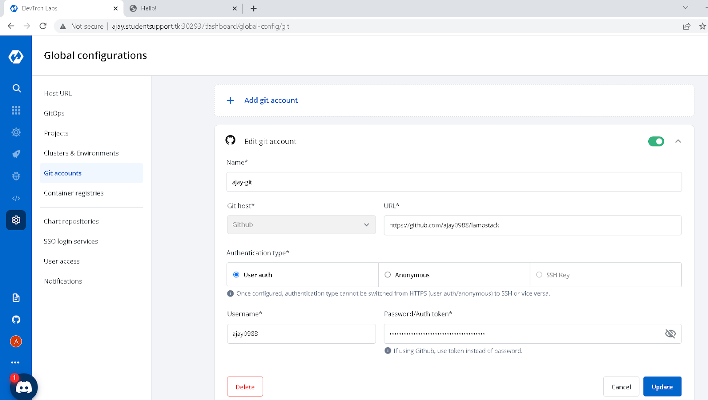Open Container registries settings
Screen dimensions: 708x400
[x=73, y=193]
